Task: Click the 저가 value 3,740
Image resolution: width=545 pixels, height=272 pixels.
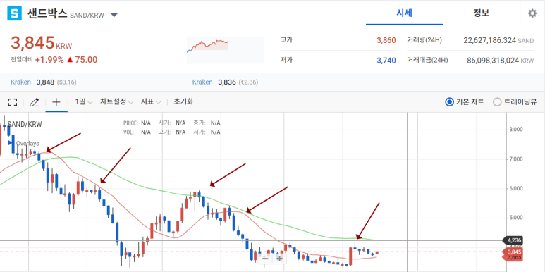Action: tap(386, 61)
